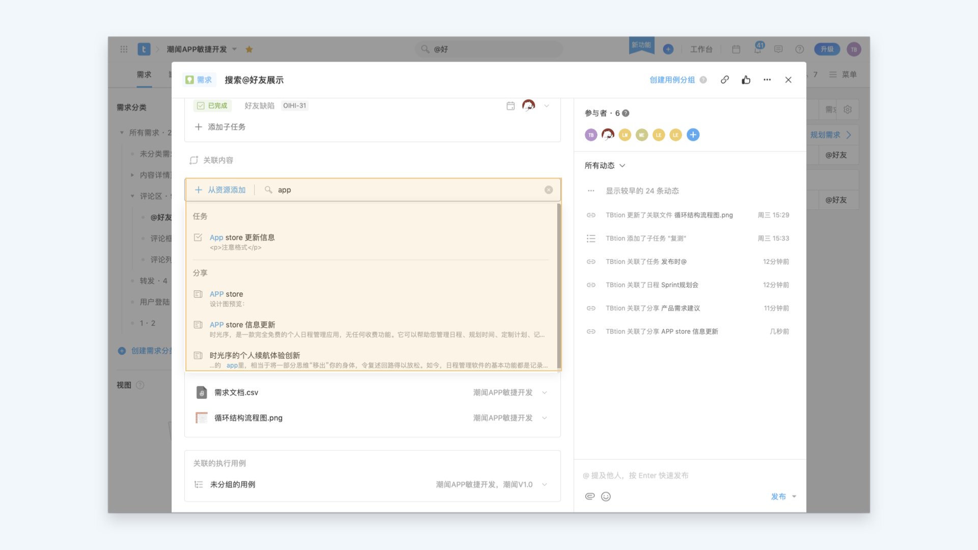Close the 搜索@好友展示 dialog

pos(789,80)
